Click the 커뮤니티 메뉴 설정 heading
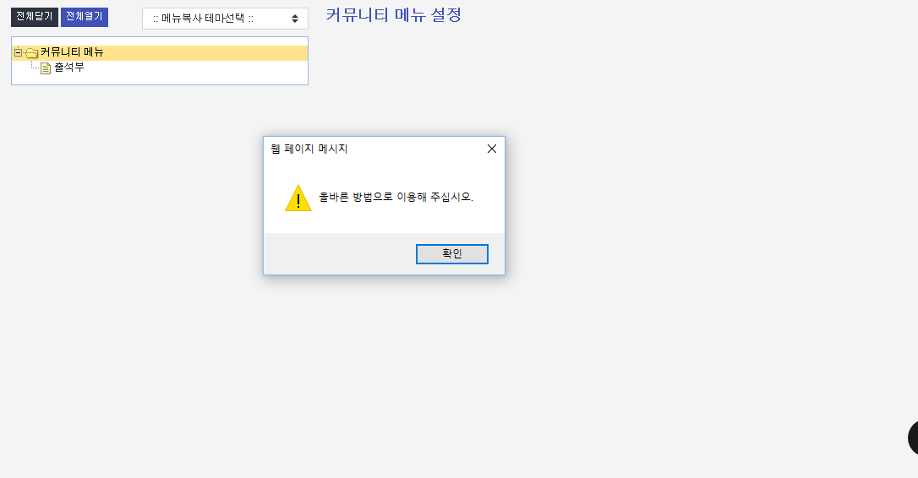Screen dimensions: 918x478 pyautogui.click(x=393, y=15)
